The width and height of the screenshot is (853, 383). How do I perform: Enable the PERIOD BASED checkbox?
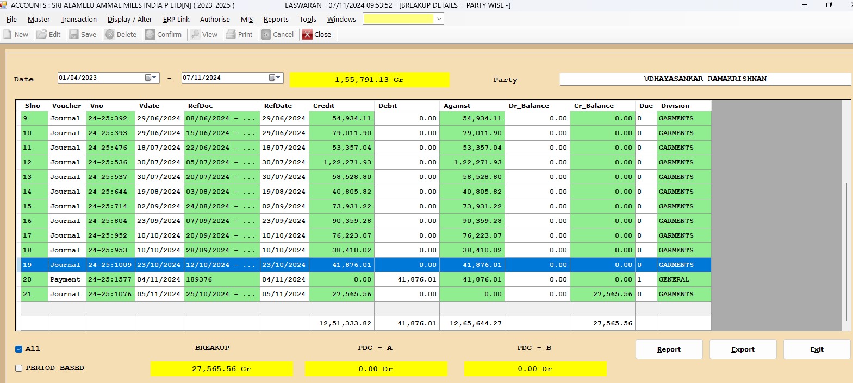(x=19, y=368)
